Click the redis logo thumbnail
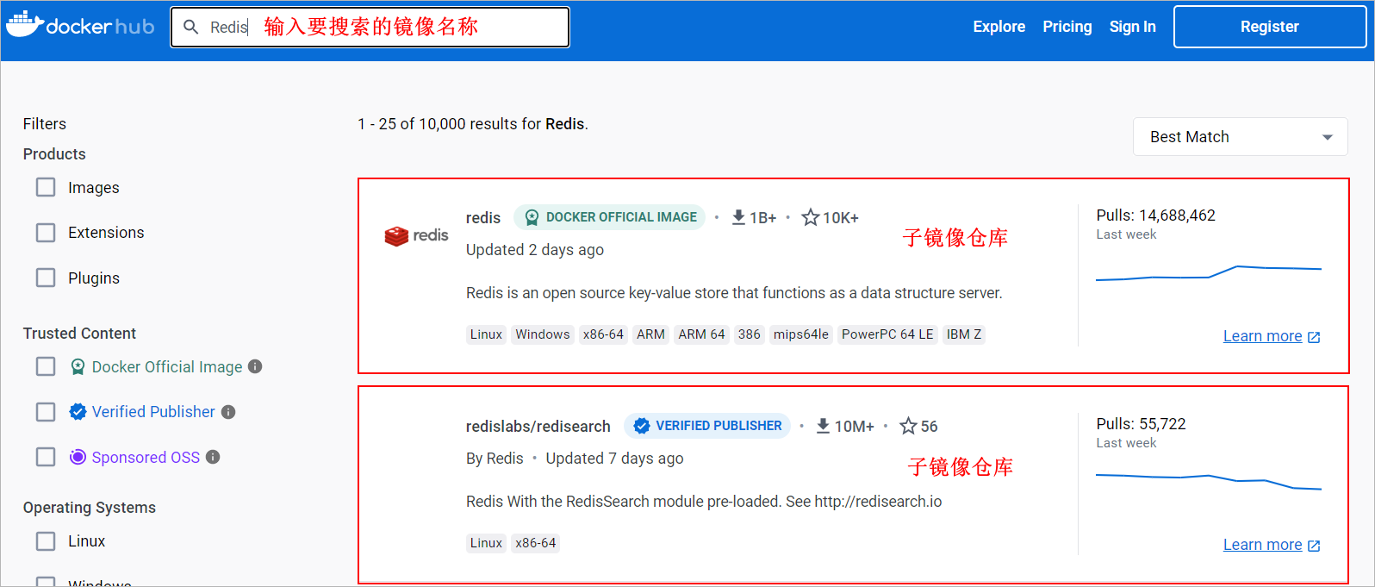The width and height of the screenshot is (1375, 587). tap(416, 235)
